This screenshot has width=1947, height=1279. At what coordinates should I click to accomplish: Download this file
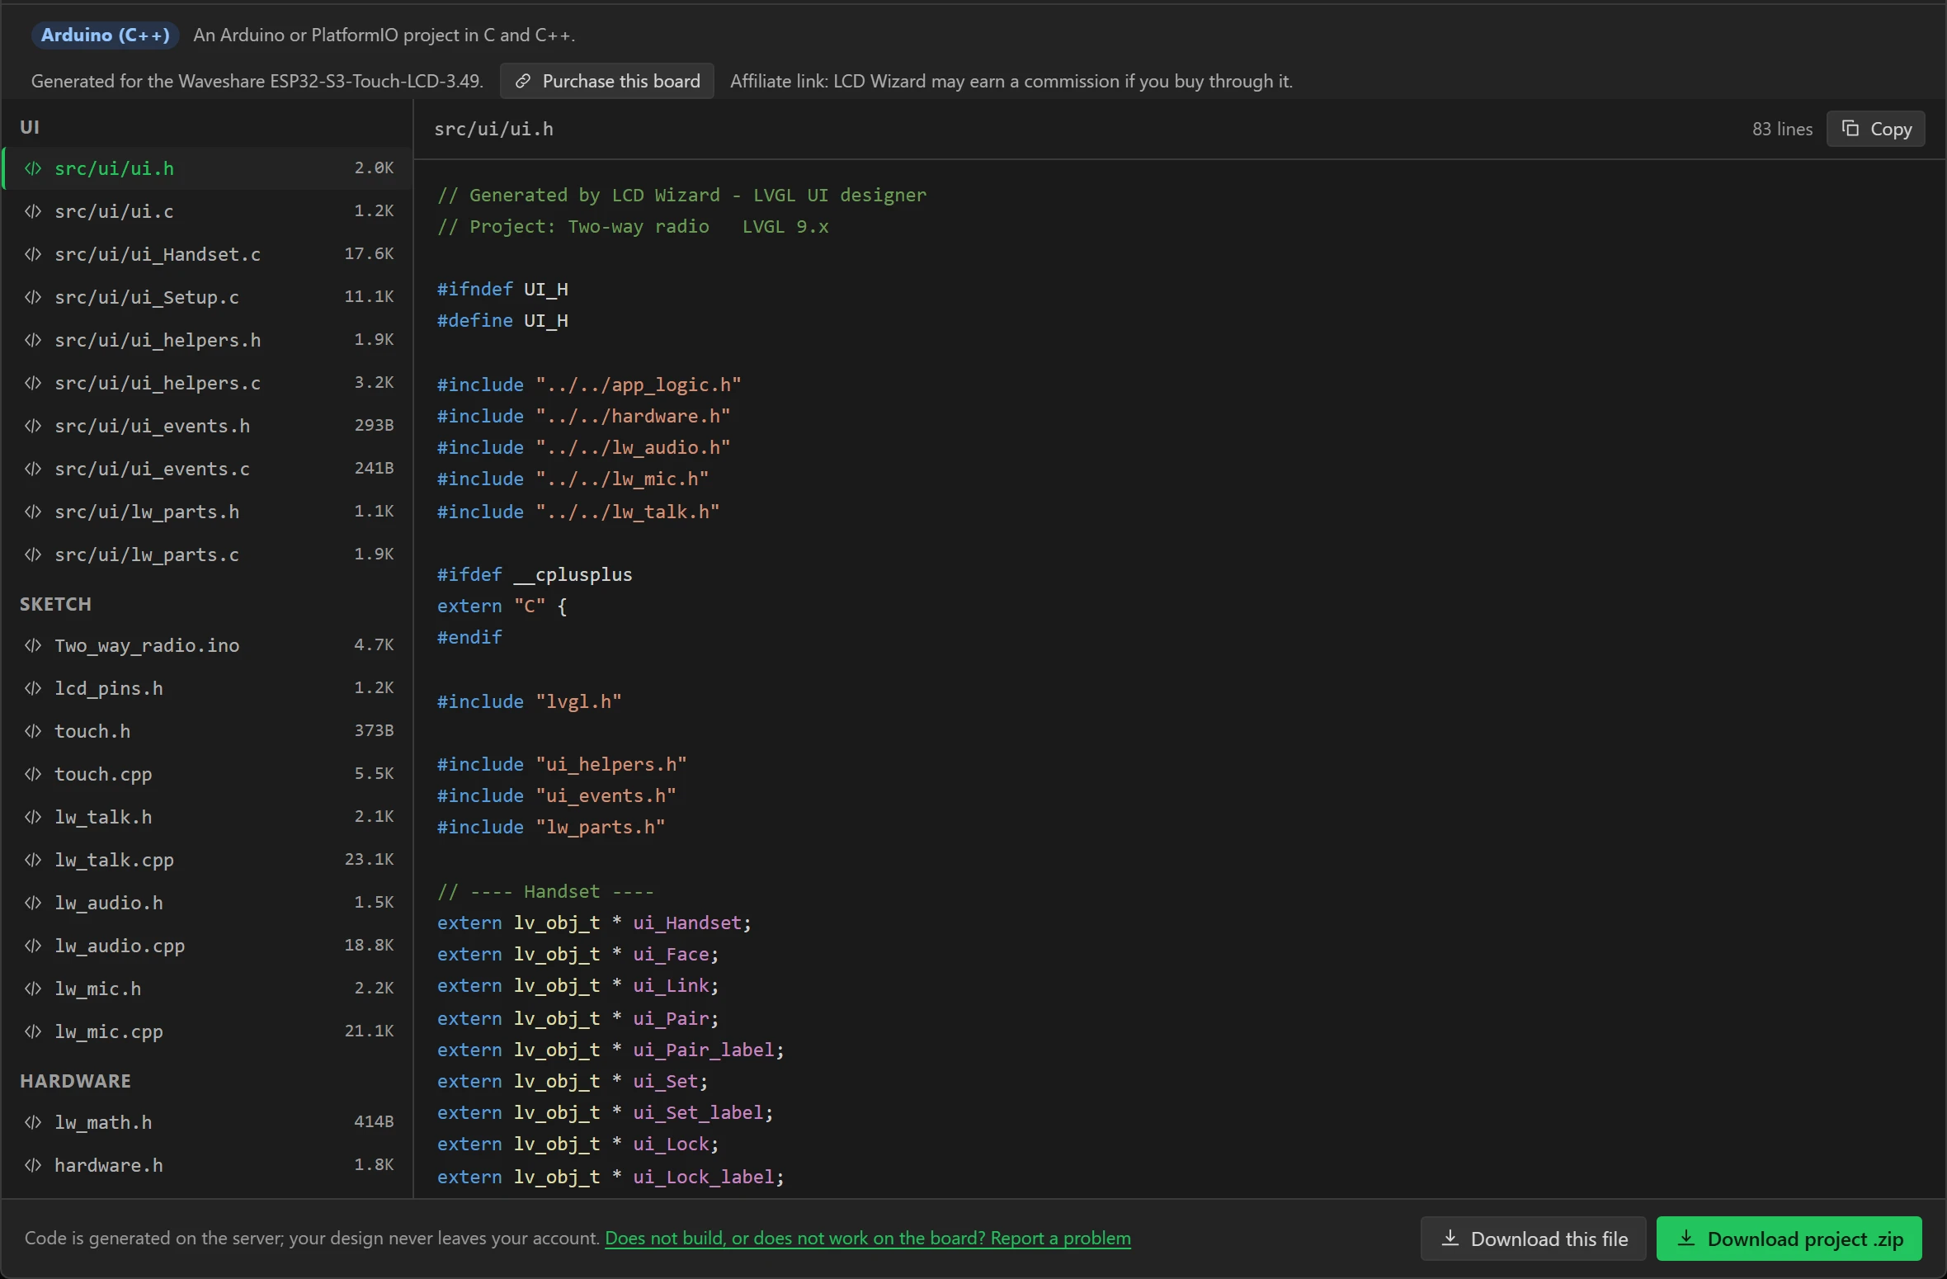(x=1533, y=1239)
